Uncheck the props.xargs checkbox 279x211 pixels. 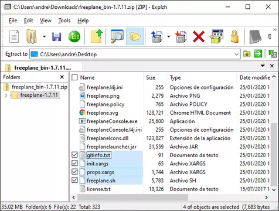pos(74,172)
